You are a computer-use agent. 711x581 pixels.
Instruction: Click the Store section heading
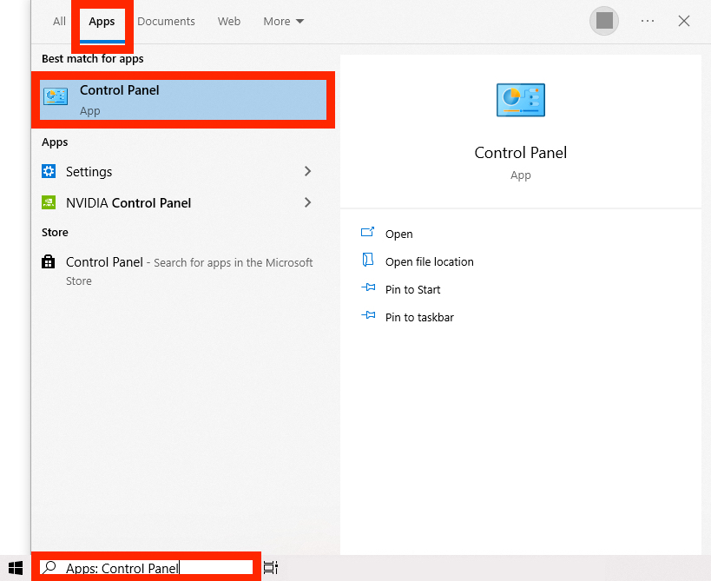point(55,232)
